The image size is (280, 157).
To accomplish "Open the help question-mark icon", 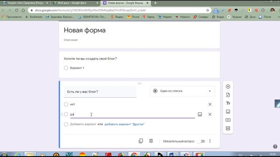I will point(275,147).
